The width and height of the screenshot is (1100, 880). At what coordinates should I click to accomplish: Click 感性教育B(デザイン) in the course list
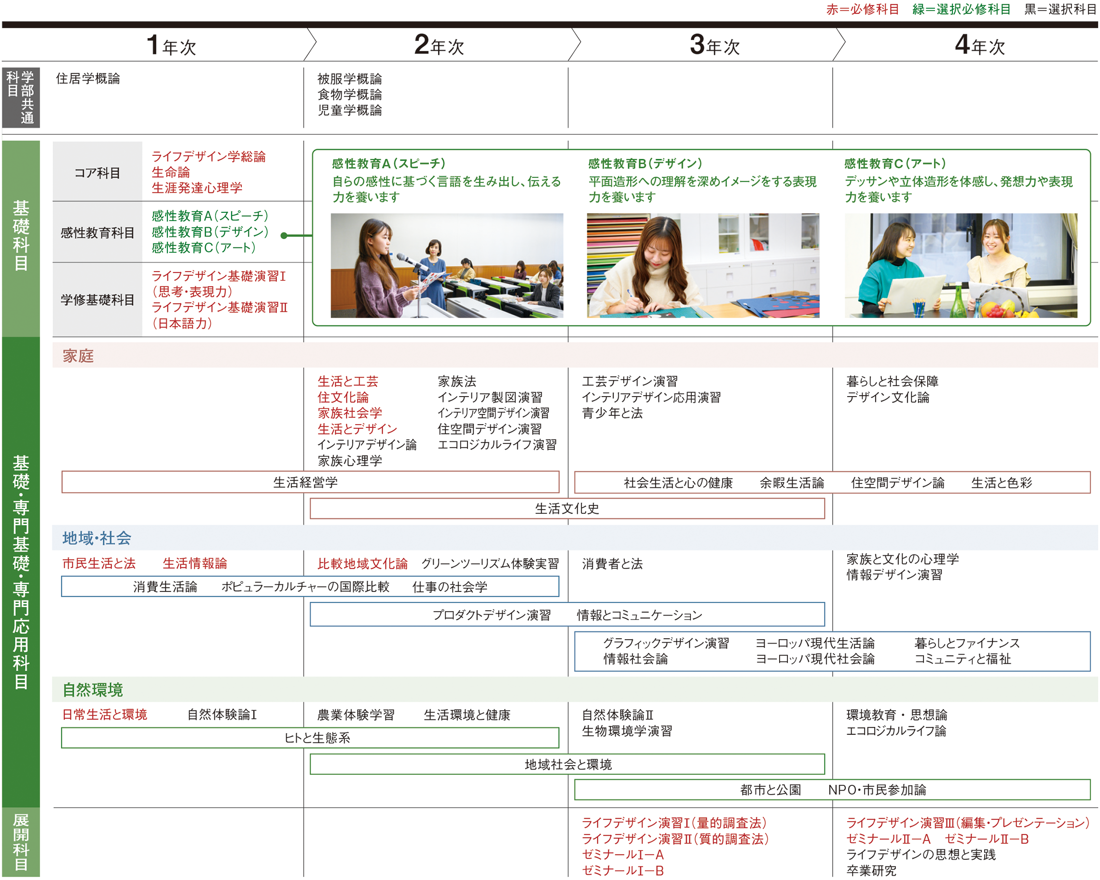click(210, 232)
